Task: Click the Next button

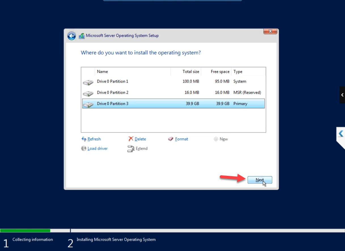Action: point(260,180)
